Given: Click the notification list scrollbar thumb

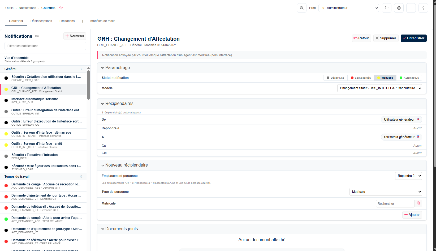Looking at the screenshot, I should [88, 85].
